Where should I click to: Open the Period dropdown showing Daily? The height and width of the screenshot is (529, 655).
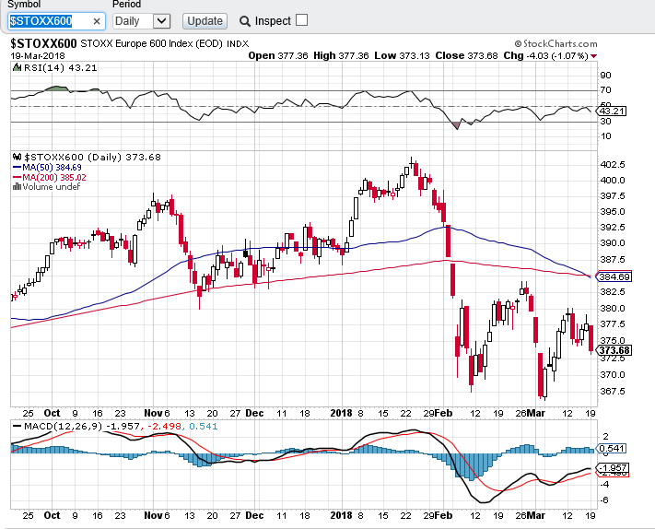click(x=141, y=21)
